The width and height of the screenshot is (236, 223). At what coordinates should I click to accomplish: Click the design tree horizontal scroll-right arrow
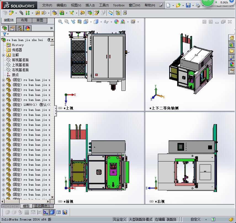48,201
